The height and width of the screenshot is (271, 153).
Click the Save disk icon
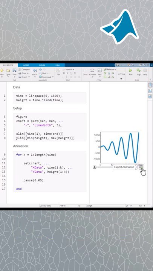tap(14, 70)
